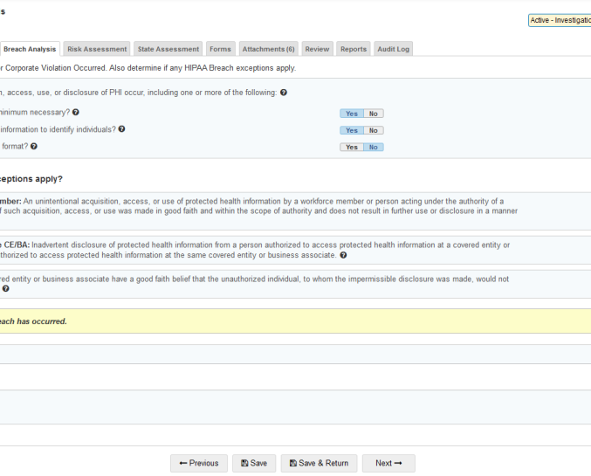Click the Previous button
The image size is (591, 476).
199,463
